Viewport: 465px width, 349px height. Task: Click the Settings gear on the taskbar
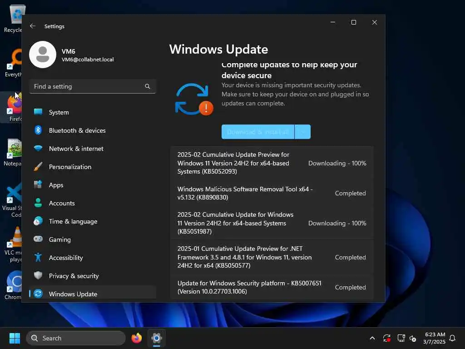coord(157,338)
